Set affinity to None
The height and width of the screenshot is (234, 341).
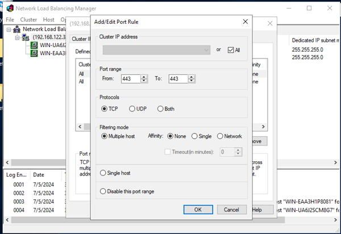click(x=170, y=136)
